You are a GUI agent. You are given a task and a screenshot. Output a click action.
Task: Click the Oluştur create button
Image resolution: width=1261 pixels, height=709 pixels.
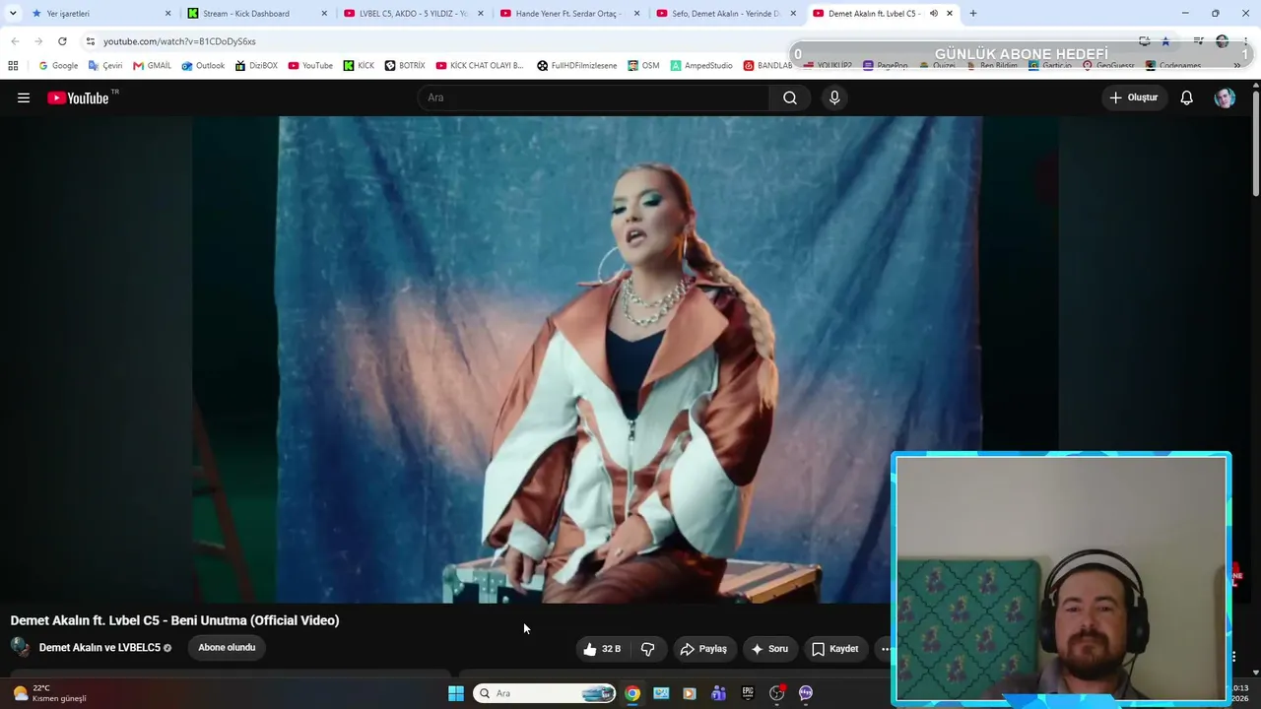click(1134, 97)
